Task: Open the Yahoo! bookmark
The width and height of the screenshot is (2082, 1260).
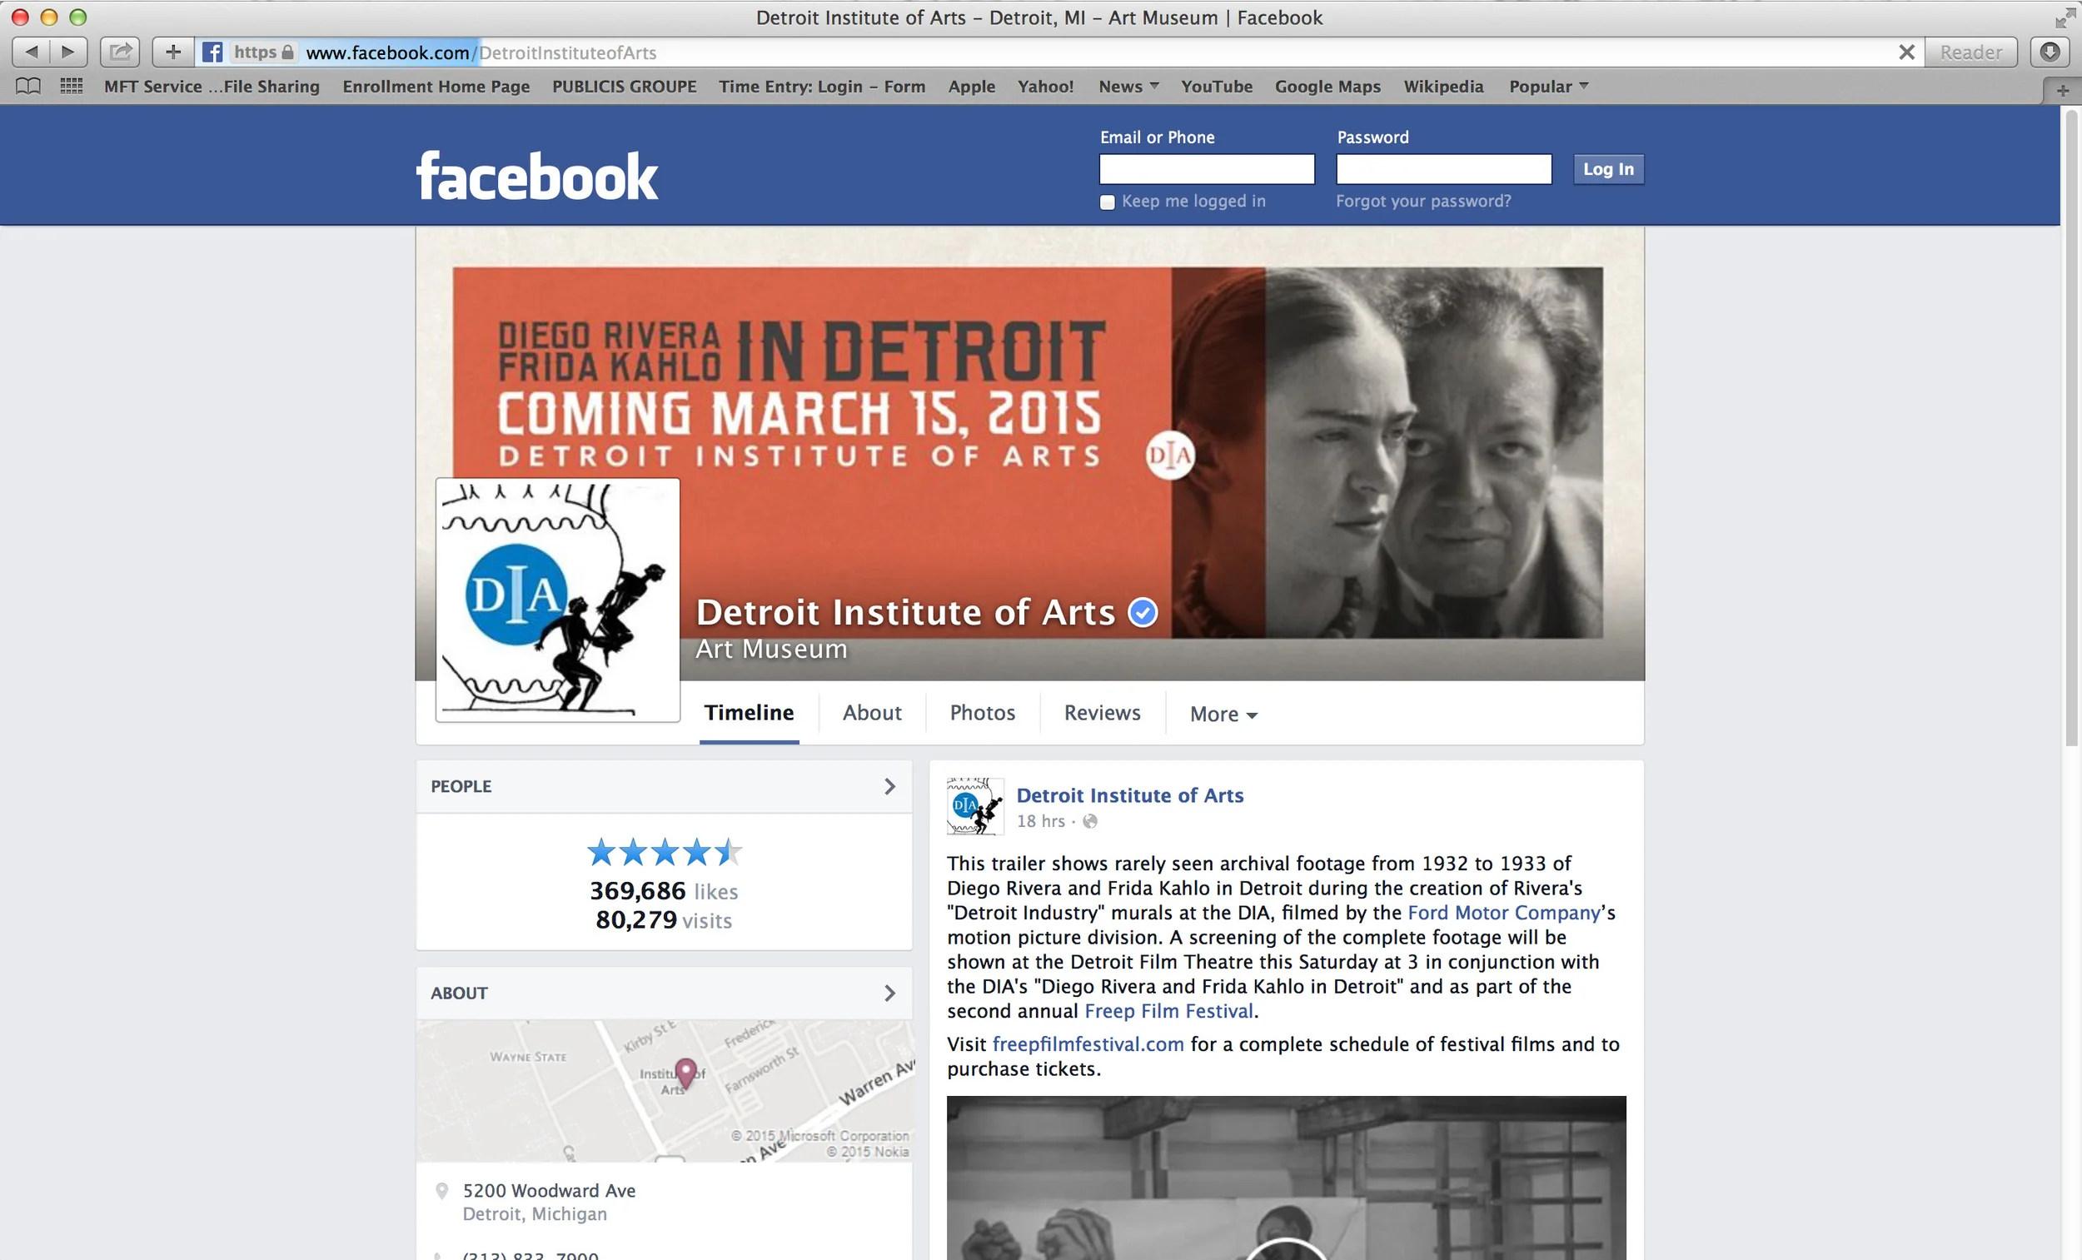Action: pos(1045,87)
